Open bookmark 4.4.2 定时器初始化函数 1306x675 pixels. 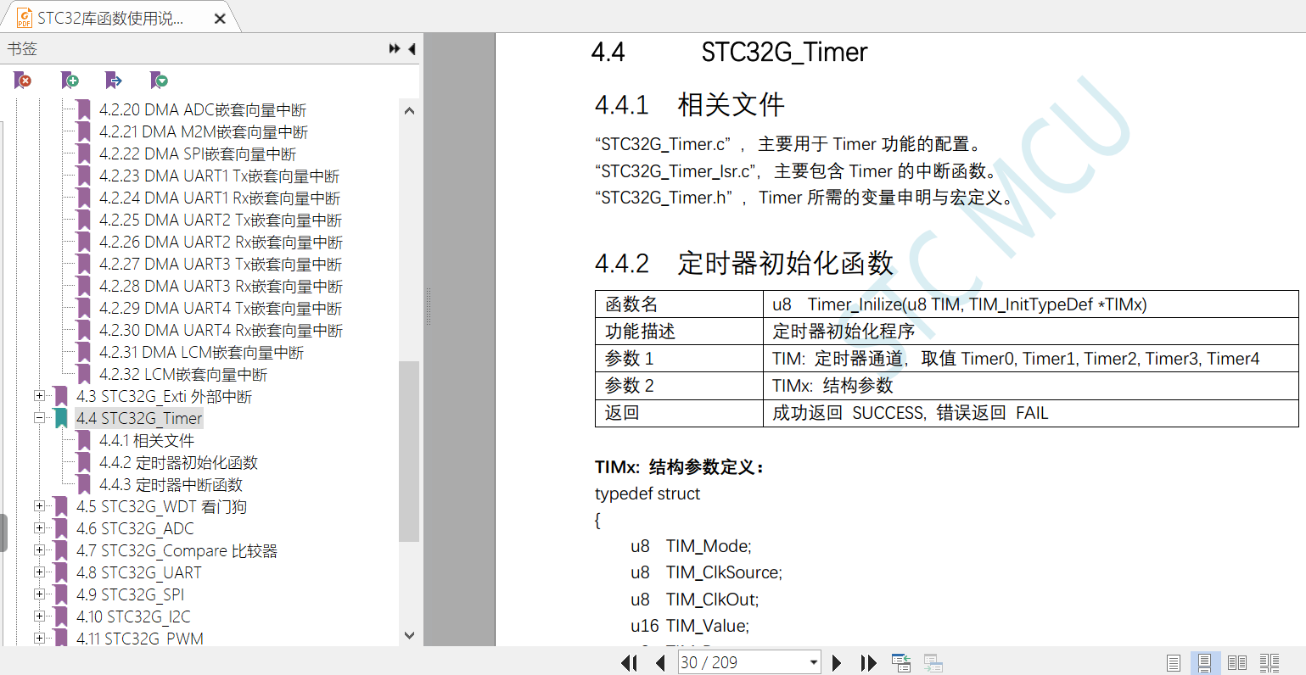(178, 462)
